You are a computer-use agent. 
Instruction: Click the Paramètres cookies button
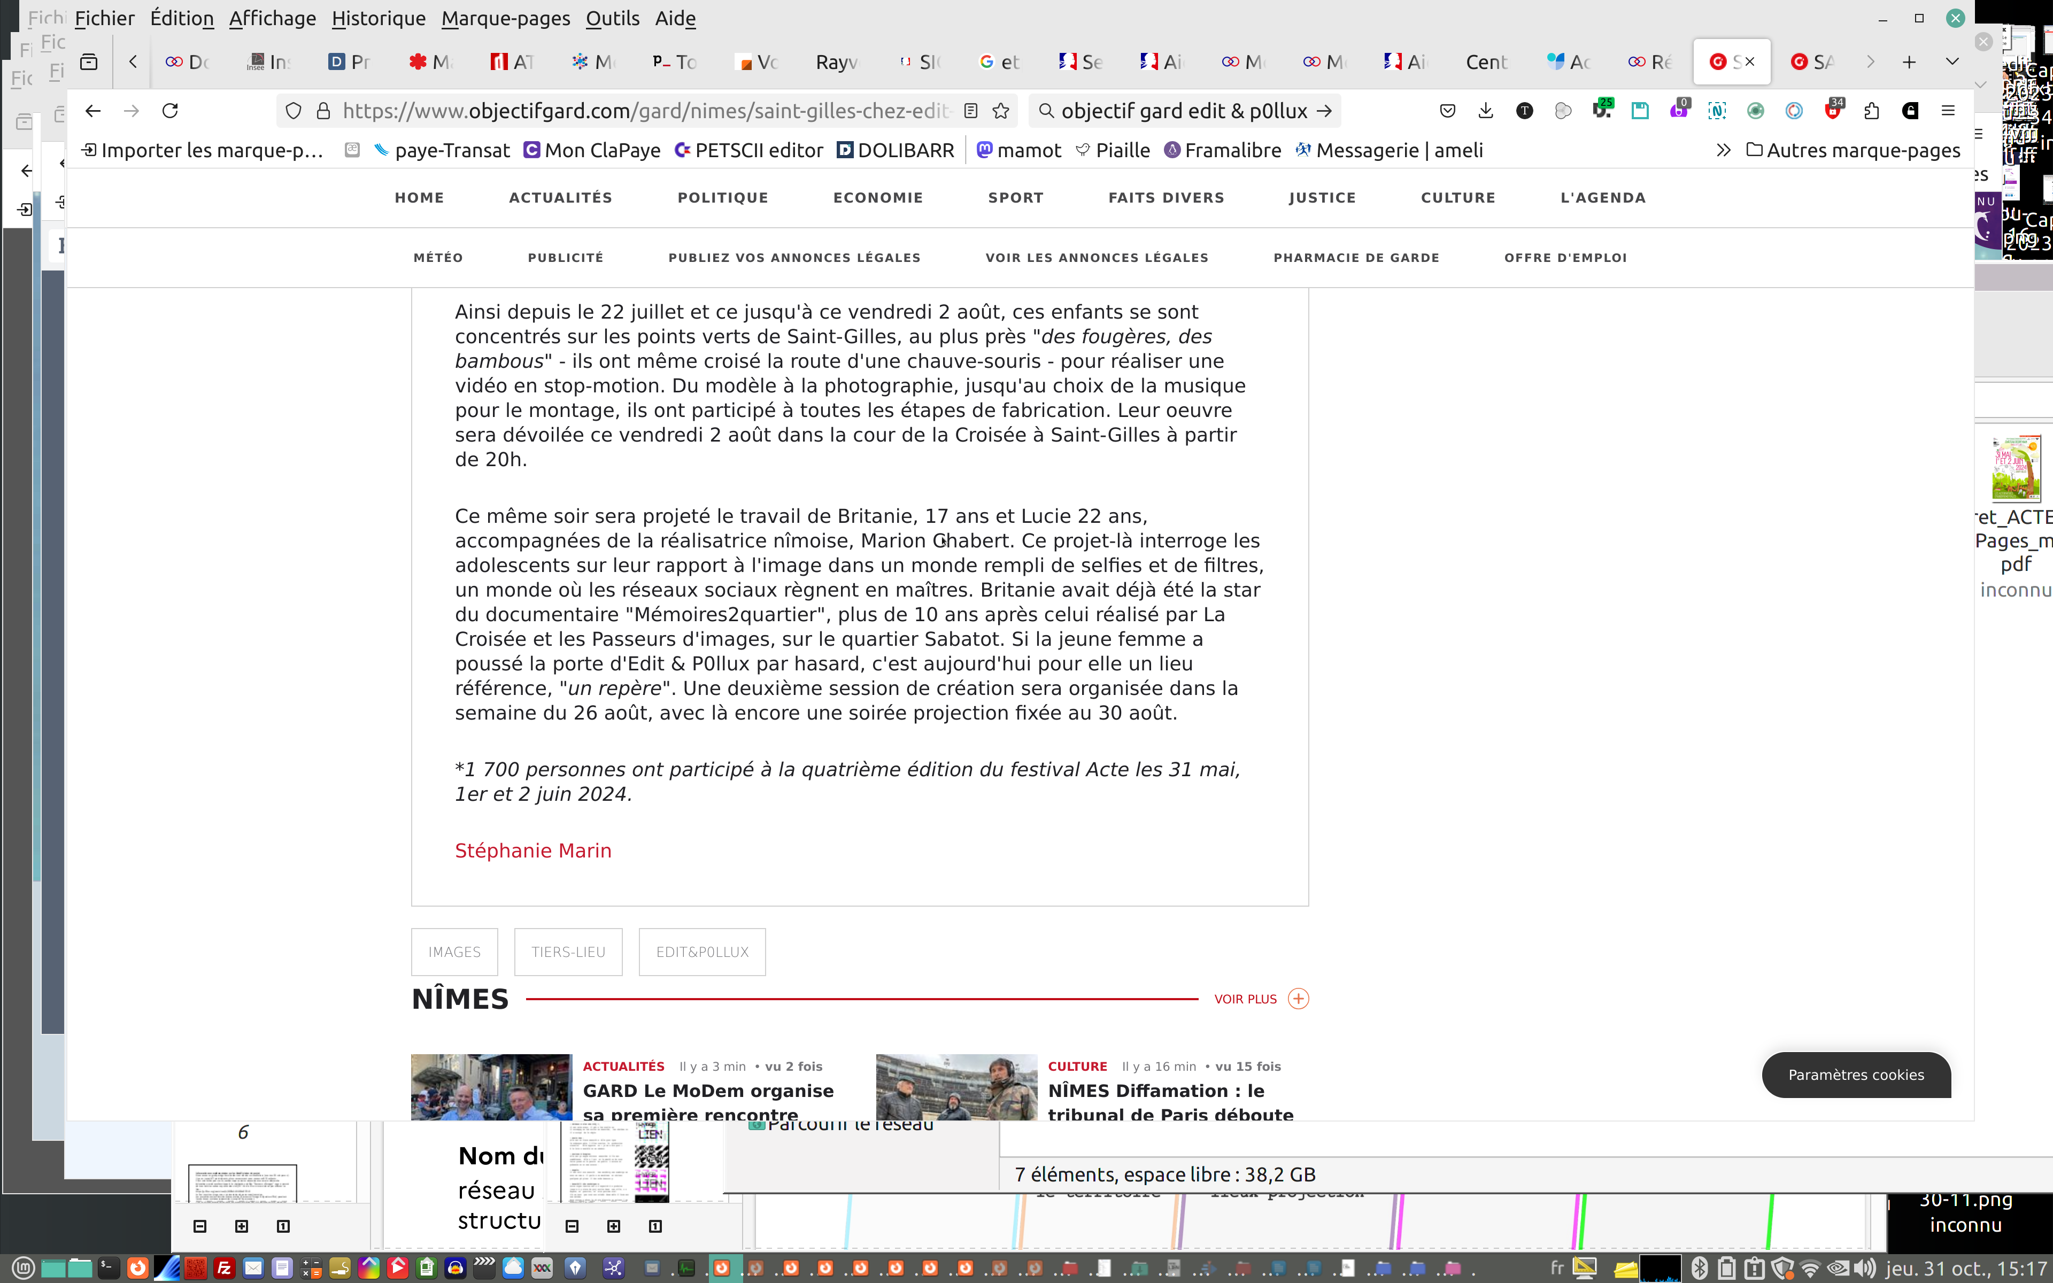(1855, 1075)
